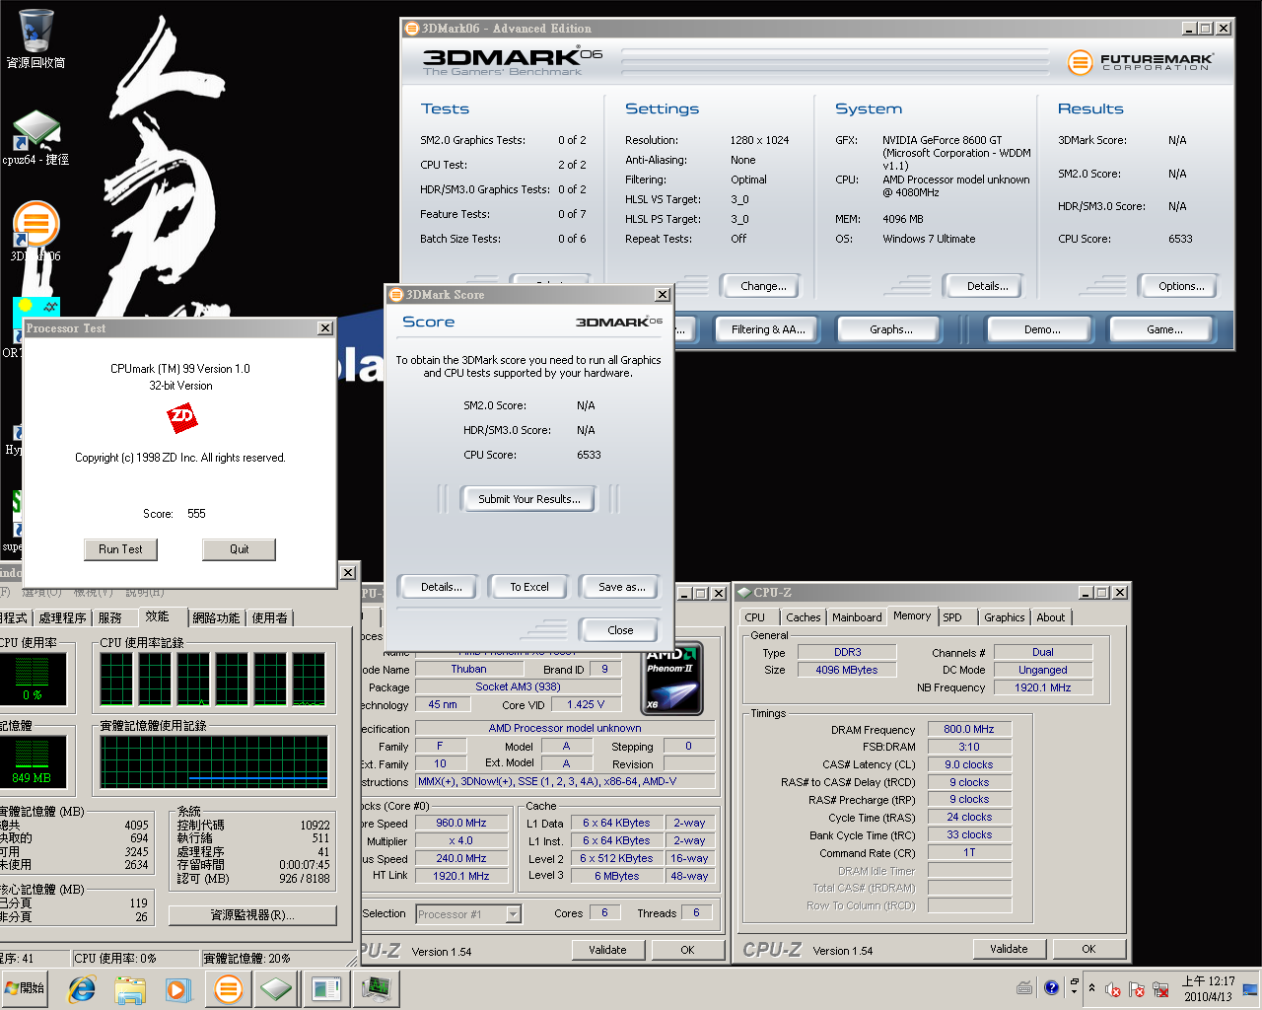This screenshot has width=1262, height=1010.
Task: Switch to CPU-Z via its taskbar icon
Action: [277, 988]
